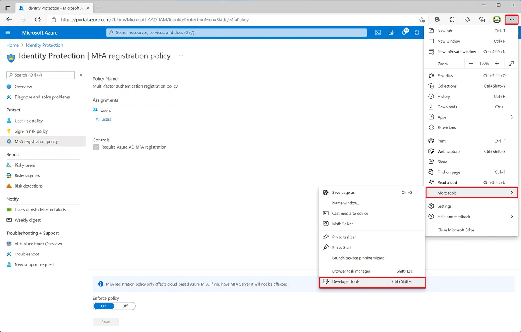Enter full screen from Zoom row
Screen dimensions: 521x332
coord(511,64)
